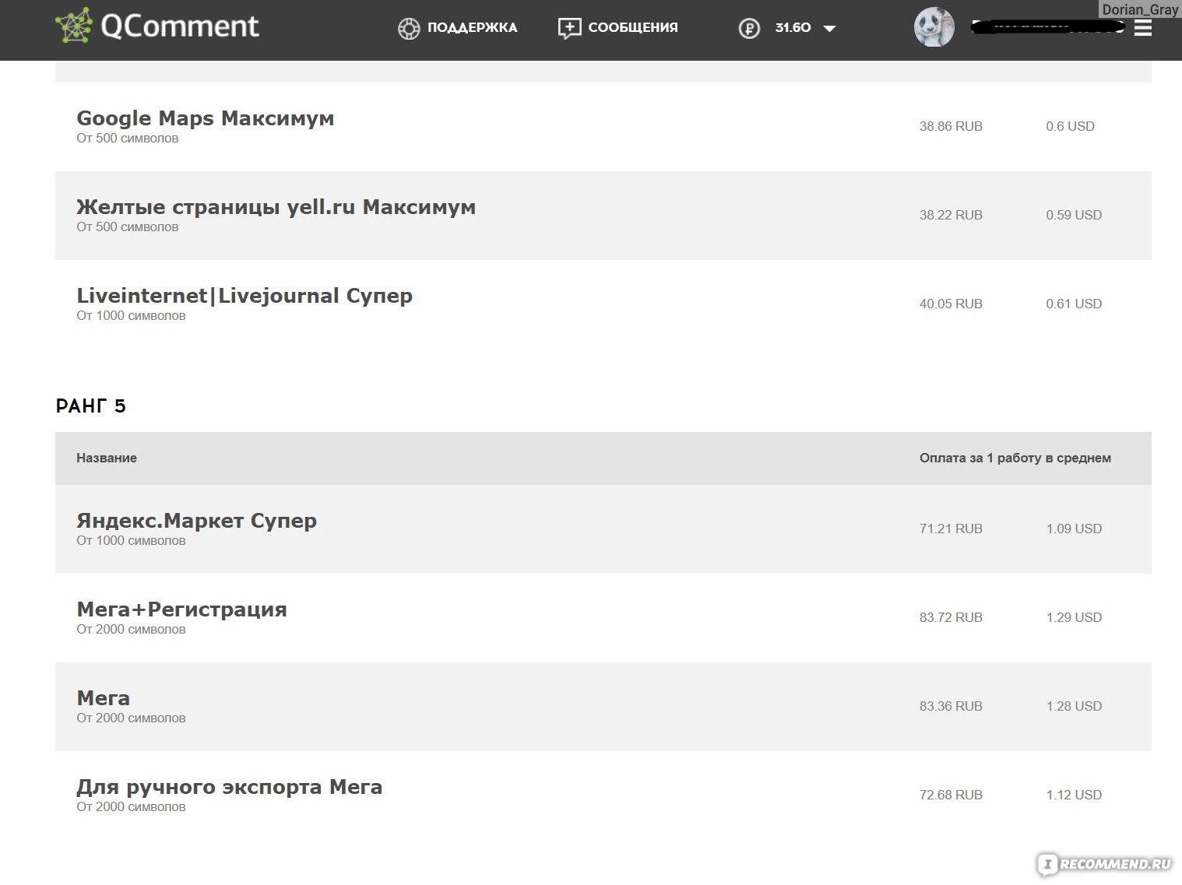Open the СООБЩЕНИЯ menu item

tap(633, 27)
